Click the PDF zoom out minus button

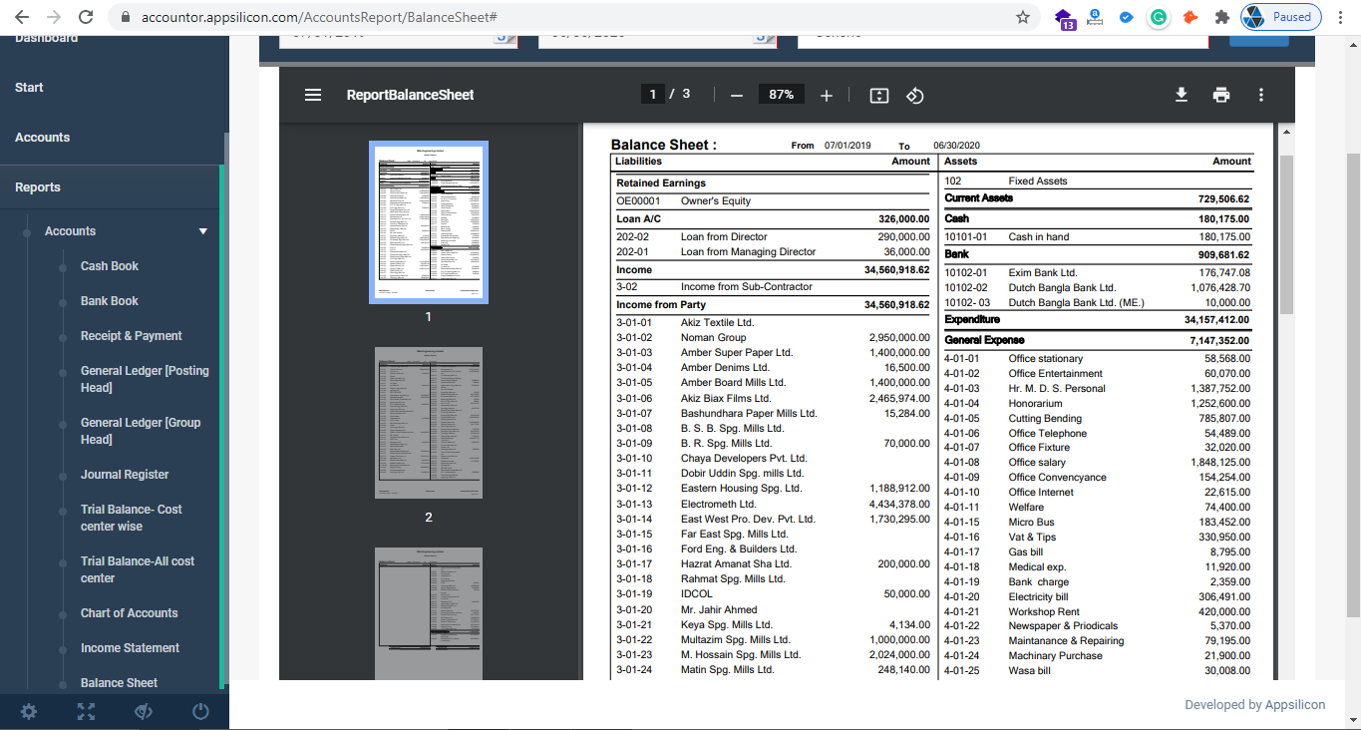pyautogui.click(x=737, y=95)
